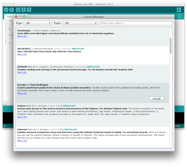
Task: Close the Library Manager window
Action: (16, 17)
